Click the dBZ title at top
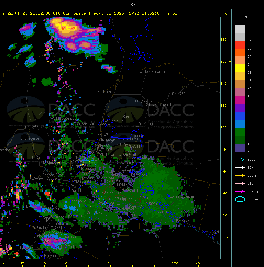The width and height of the screenshot is (264, 267). [132, 4]
